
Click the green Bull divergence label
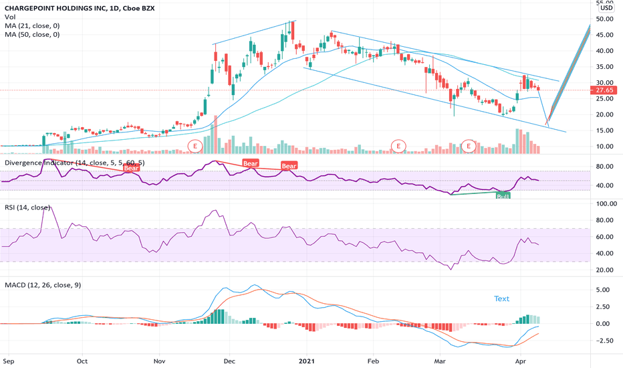pos(503,196)
